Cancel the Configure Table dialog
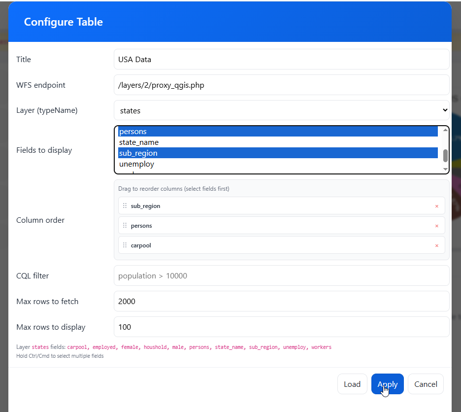The image size is (461, 412). click(426, 384)
